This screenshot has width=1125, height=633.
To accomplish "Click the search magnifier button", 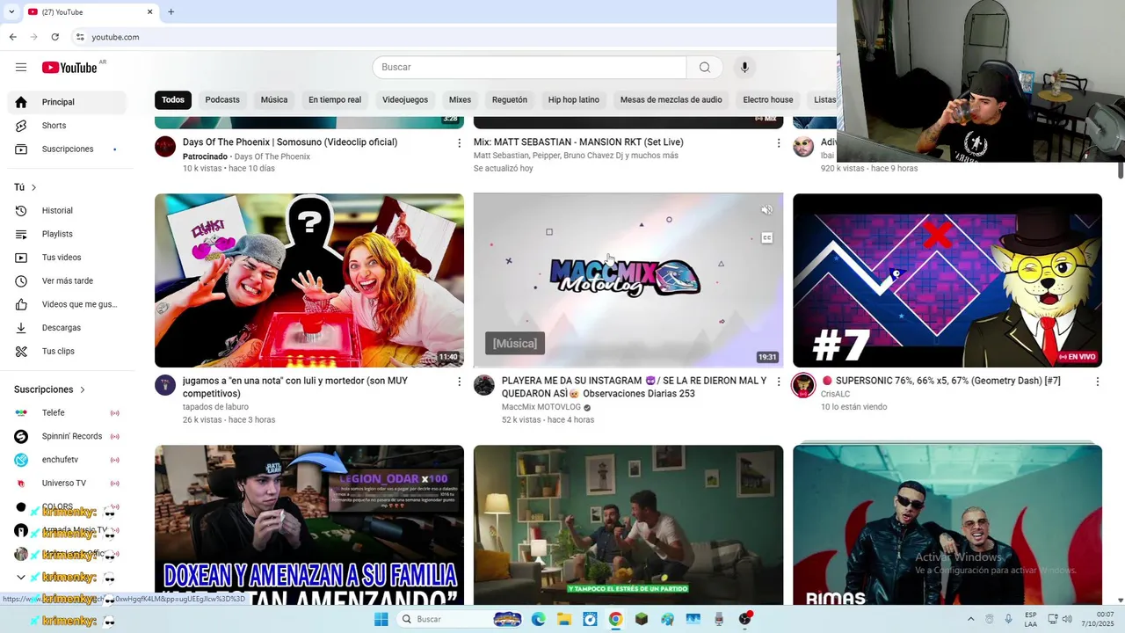I will tap(705, 68).
